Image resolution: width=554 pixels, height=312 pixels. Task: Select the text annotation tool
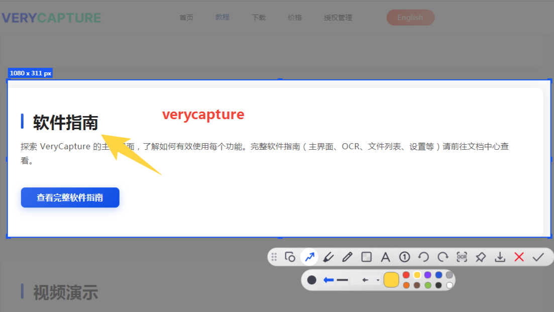[385, 257]
